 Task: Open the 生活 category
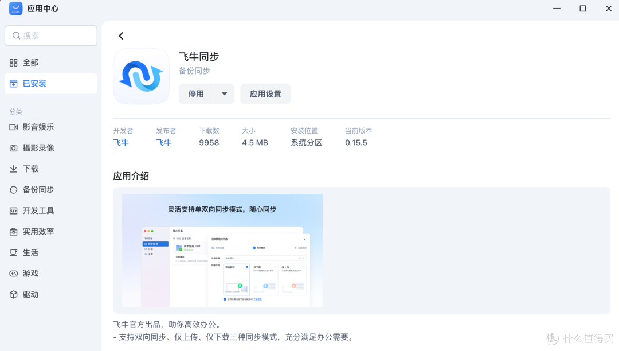click(x=51, y=253)
